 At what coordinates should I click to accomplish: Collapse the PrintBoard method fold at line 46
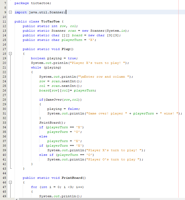10,182
